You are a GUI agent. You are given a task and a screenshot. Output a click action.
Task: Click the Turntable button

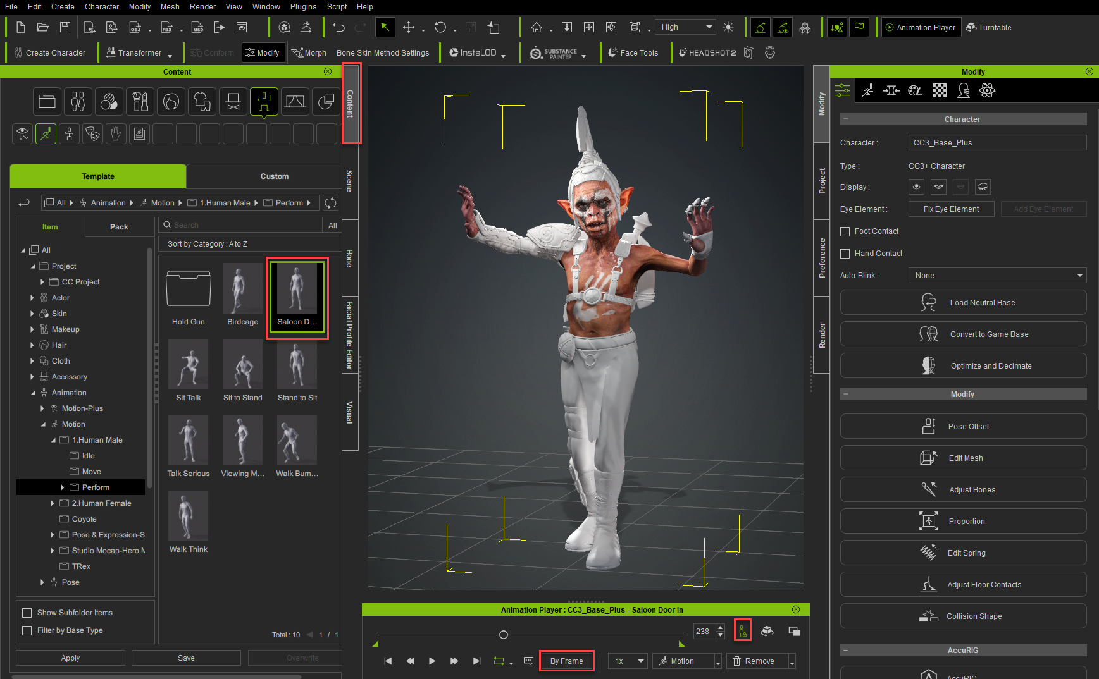[989, 27]
